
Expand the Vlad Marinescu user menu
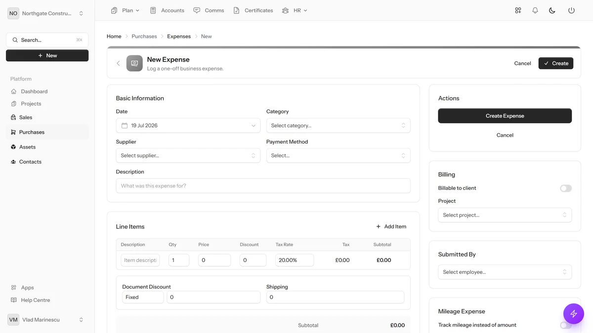[x=47, y=320]
